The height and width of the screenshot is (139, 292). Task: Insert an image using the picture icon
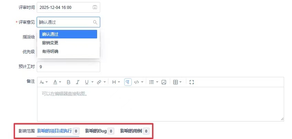tap(164, 82)
